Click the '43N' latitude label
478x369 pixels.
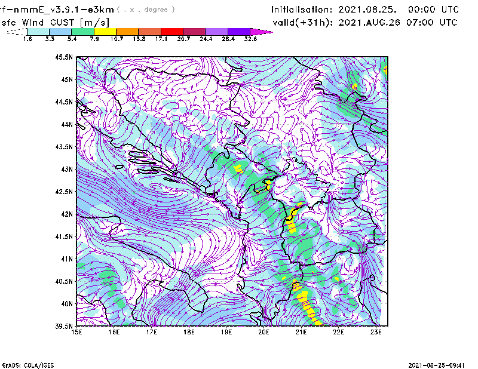click(x=67, y=169)
